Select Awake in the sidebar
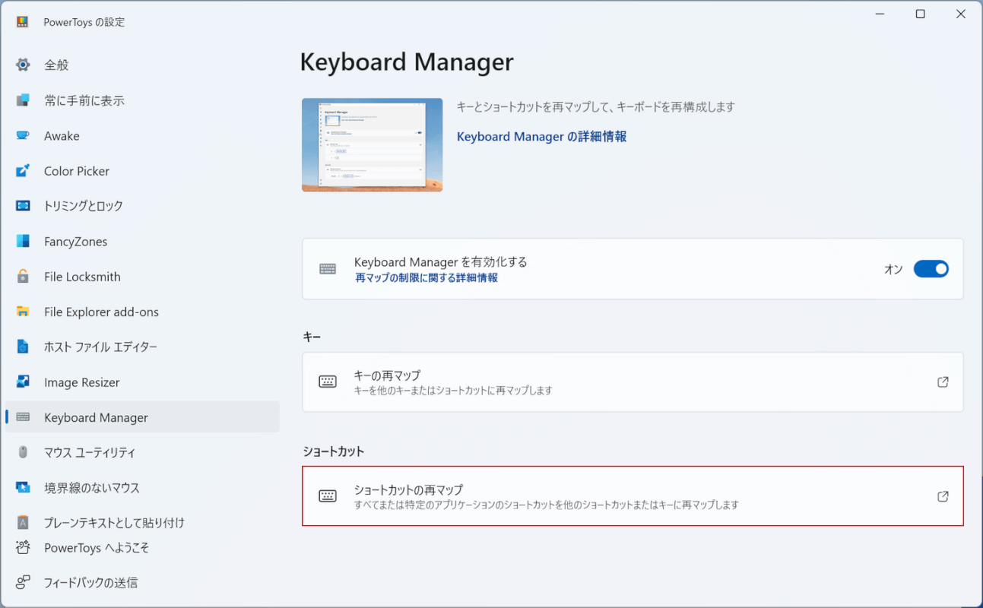 [142, 135]
